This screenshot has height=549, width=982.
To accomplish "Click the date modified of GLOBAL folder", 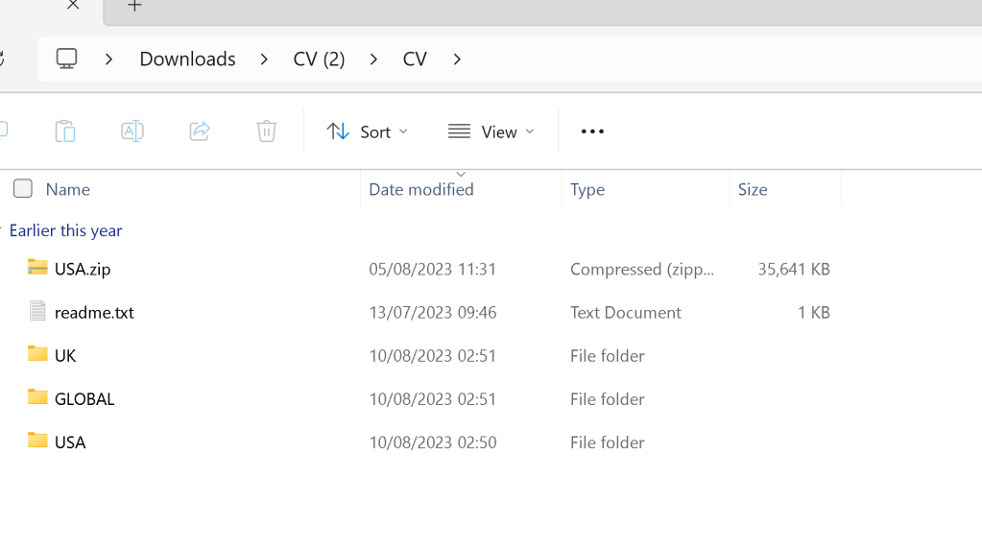I will [433, 398].
